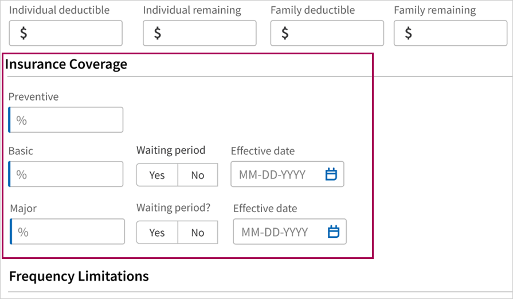Select Yes for Basic waiting period
This screenshot has width=513, height=299.
coord(157,175)
